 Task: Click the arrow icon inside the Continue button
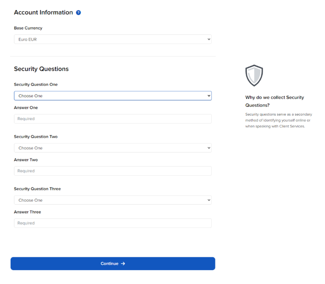click(123, 263)
